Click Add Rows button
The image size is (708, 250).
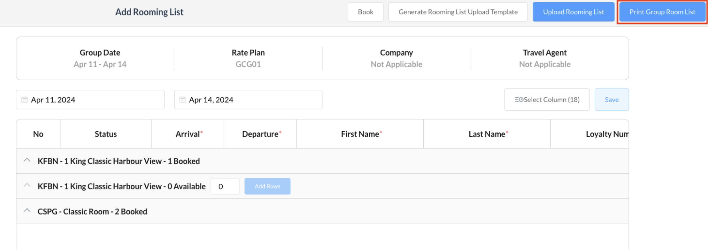tap(267, 186)
